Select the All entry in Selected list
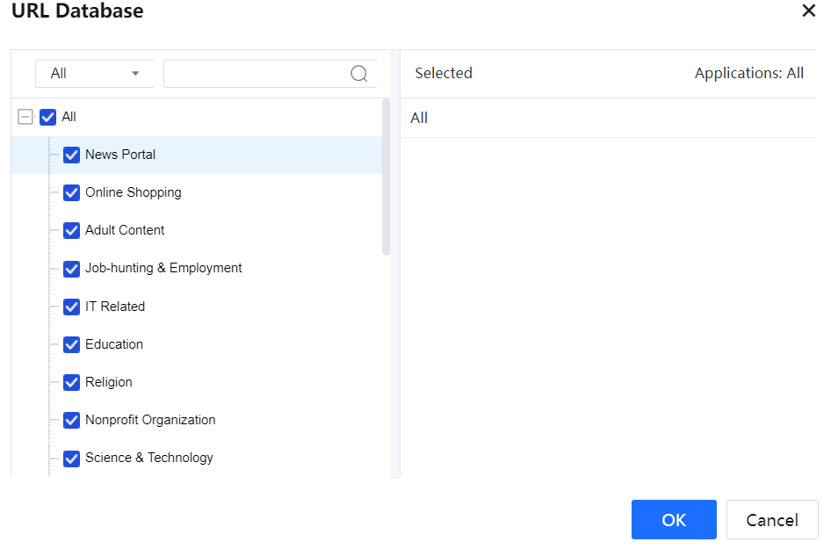 (x=419, y=118)
